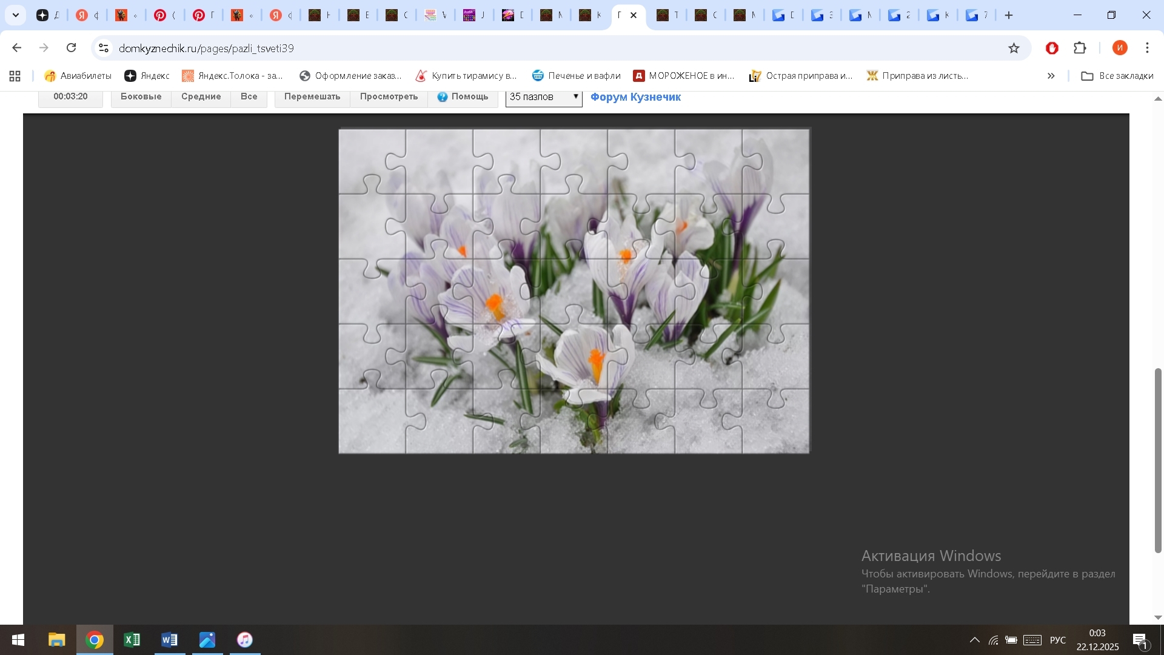Viewport: 1164px width, 655px height.
Task: Show only Боковые edge pieces
Action: coord(141,97)
